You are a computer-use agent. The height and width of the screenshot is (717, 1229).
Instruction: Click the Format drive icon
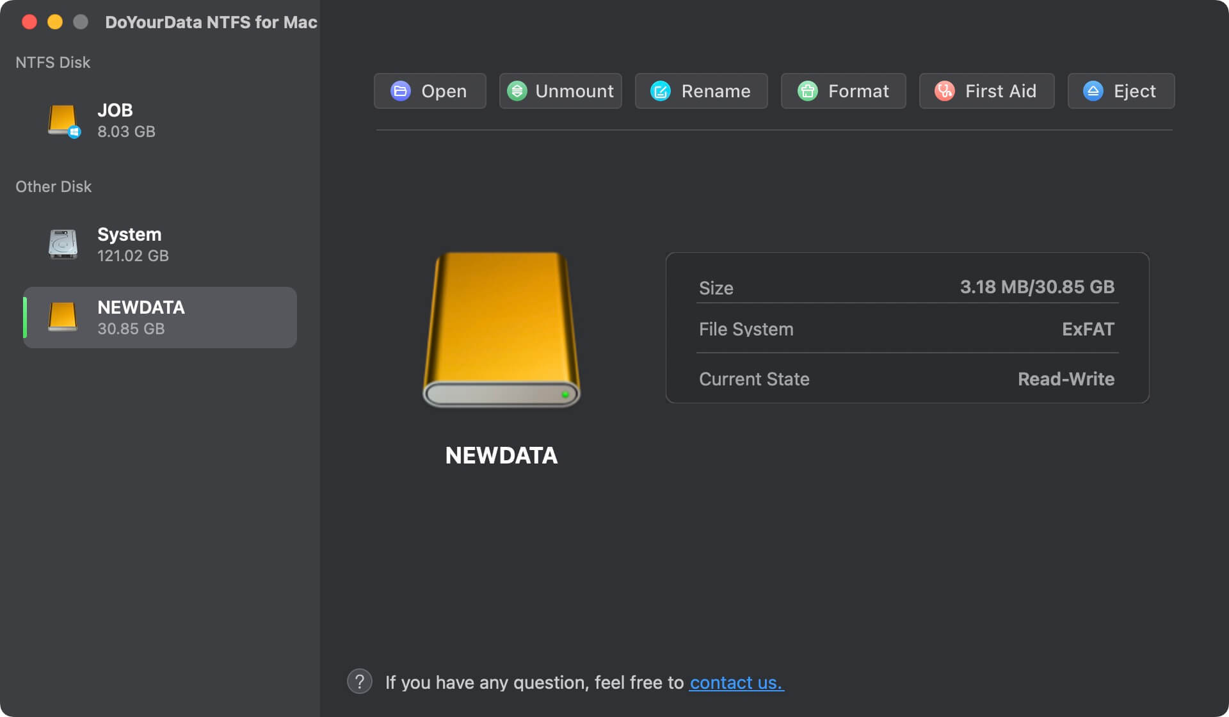pyautogui.click(x=807, y=91)
